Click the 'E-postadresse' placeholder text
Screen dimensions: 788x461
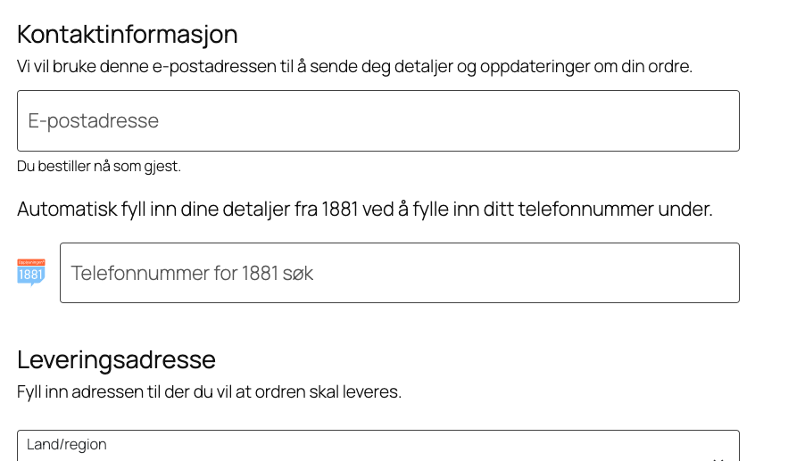point(94,120)
